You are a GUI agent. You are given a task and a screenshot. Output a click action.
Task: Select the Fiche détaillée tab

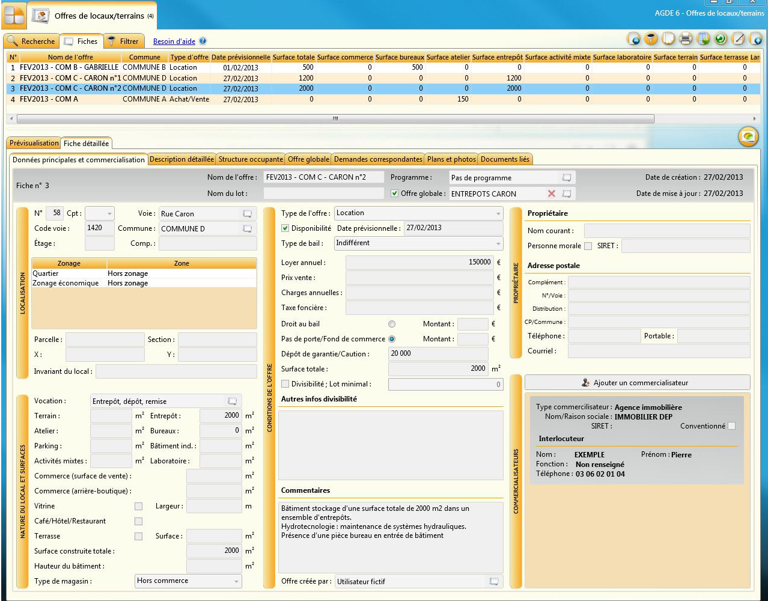point(87,143)
